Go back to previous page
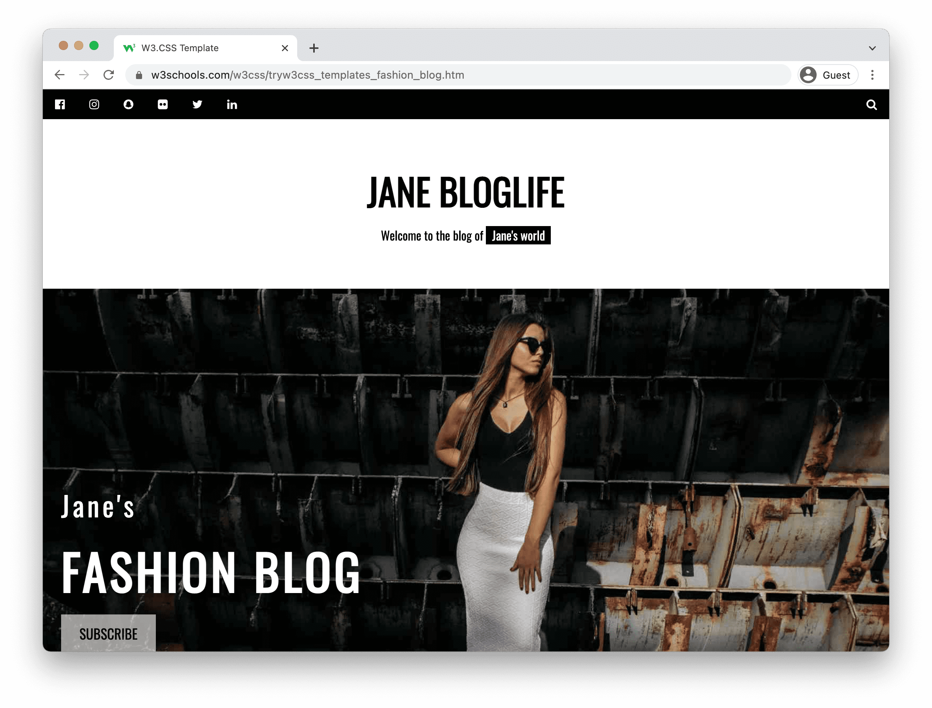The image size is (932, 708). (x=60, y=75)
